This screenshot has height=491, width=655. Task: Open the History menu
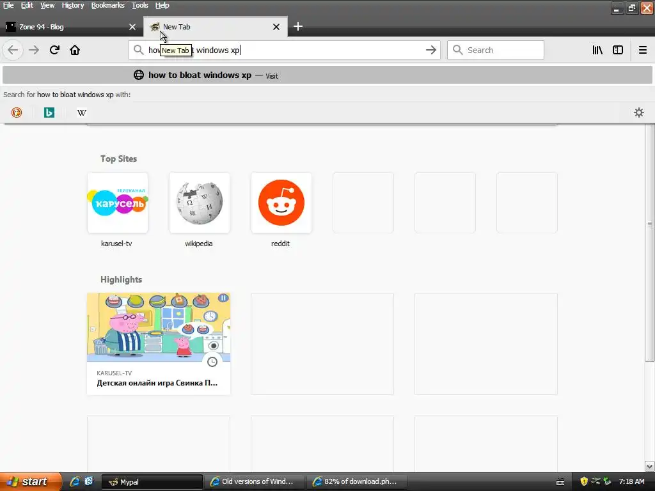[73, 5]
